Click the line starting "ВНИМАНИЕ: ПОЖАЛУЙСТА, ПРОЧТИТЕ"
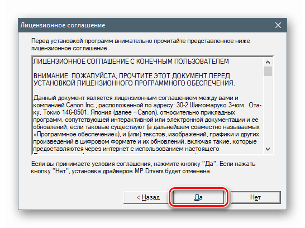Screen dimensions: 305x228 pyautogui.click(x=132, y=76)
